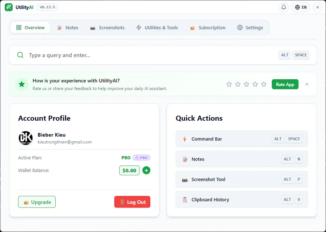
Task: Click SPACE key badge in Command Bar row
Action: click(x=294, y=139)
